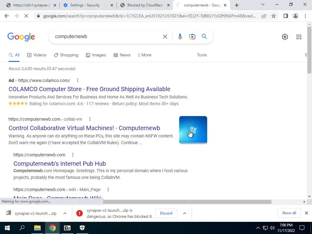Screen dimensions: 312x234
Task: Expand the More search filters menu
Action: (x=145, y=55)
